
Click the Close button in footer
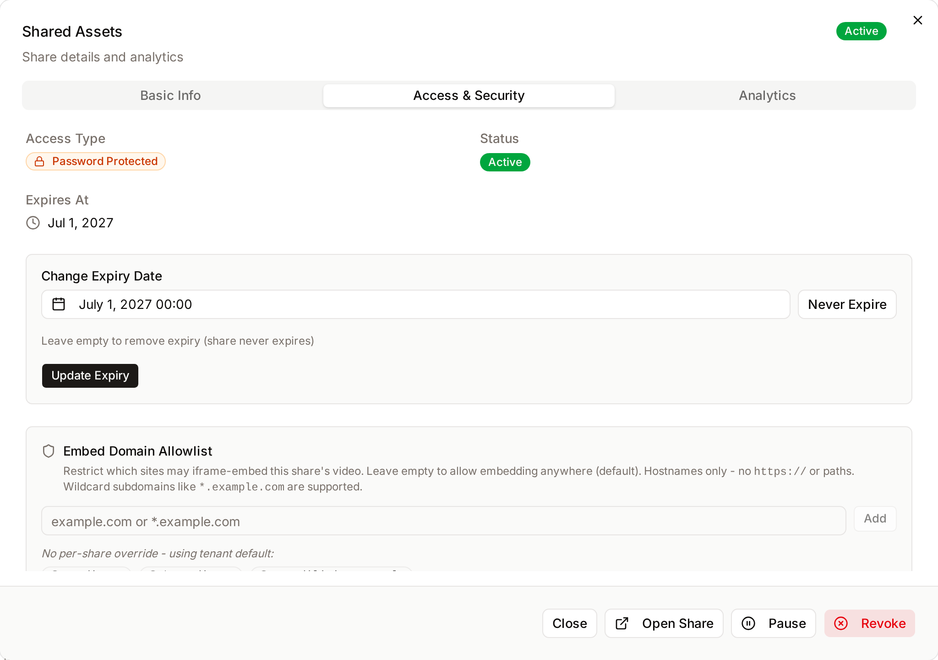pyautogui.click(x=569, y=623)
